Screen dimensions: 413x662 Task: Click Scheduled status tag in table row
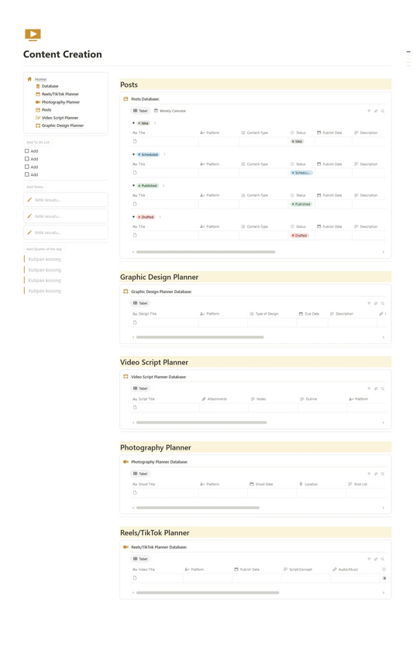tap(301, 173)
